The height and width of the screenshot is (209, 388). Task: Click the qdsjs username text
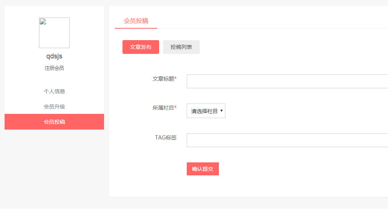point(54,56)
